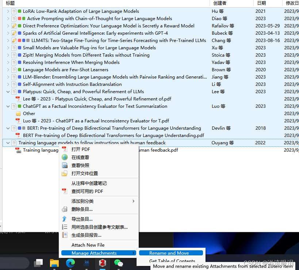Click the PDF icon next to 打开 PDF
This screenshot has height=270, width=299.
click(x=65, y=149)
